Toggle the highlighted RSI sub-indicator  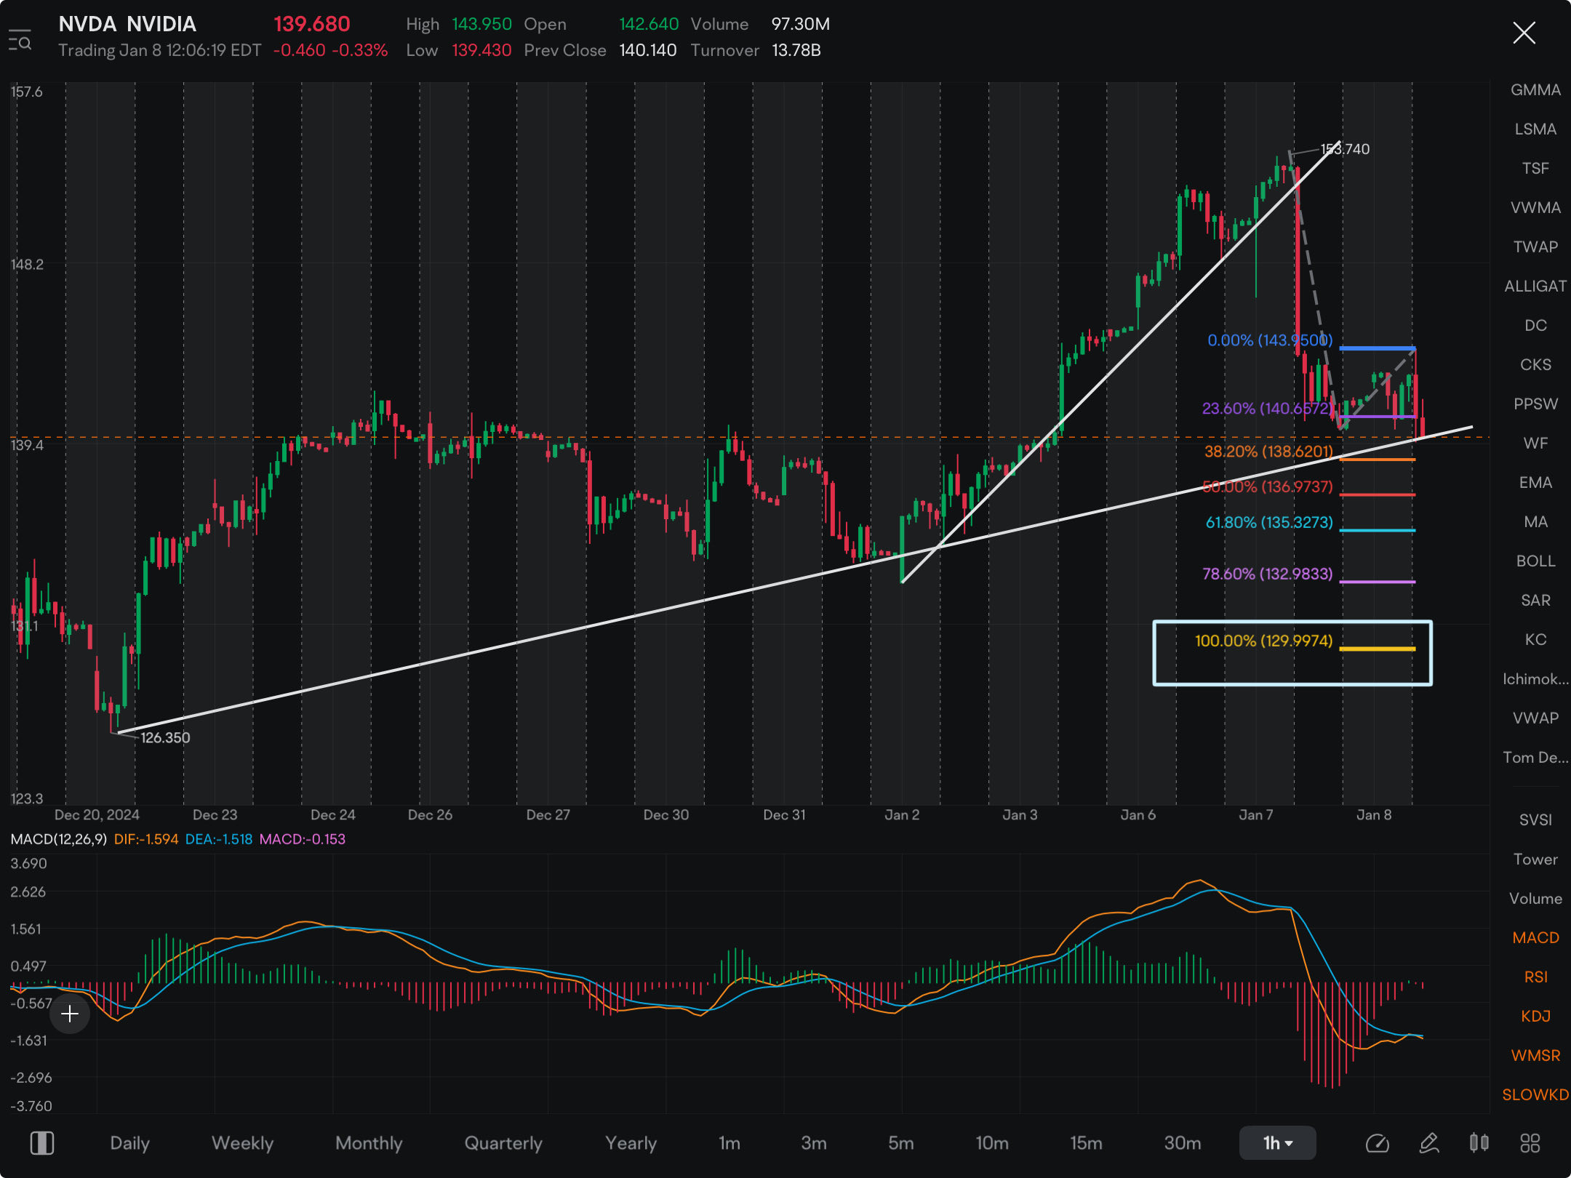coord(1535,977)
